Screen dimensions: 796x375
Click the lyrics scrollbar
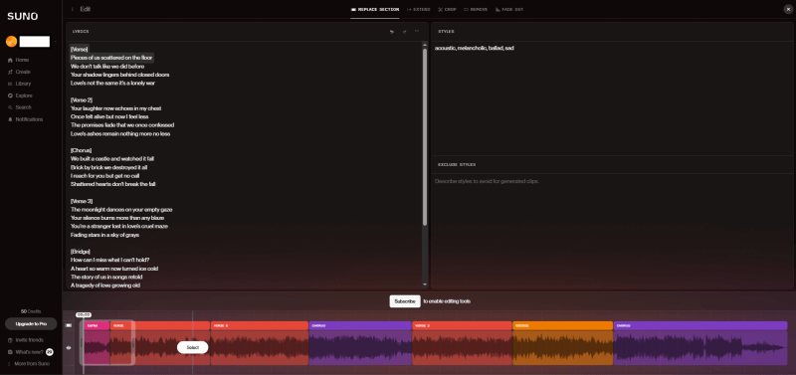[425, 137]
